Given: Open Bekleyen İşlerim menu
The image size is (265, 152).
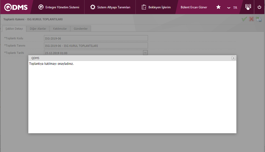Looking at the screenshot, I should [x=156, y=7].
